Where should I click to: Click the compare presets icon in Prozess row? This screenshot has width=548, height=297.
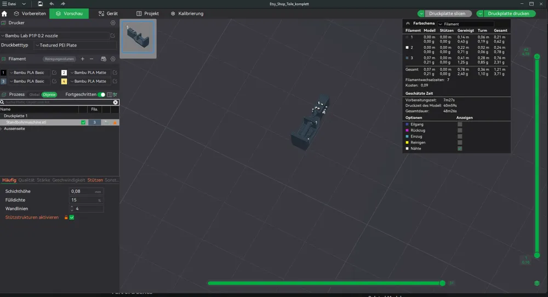[x=115, y=95]
